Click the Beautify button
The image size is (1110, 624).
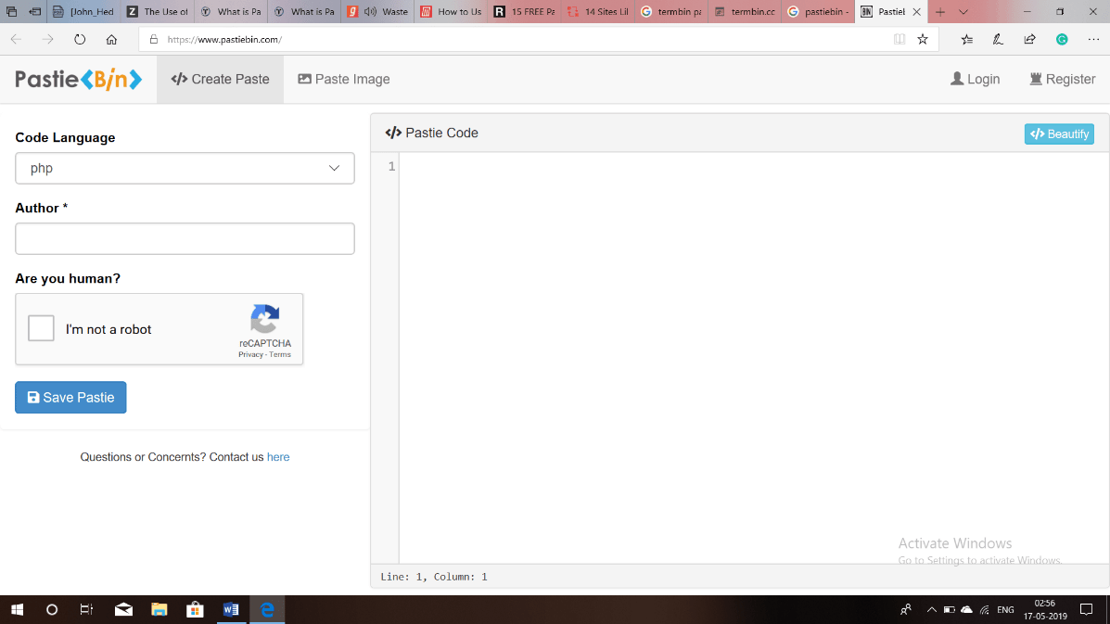[1059, 134]
